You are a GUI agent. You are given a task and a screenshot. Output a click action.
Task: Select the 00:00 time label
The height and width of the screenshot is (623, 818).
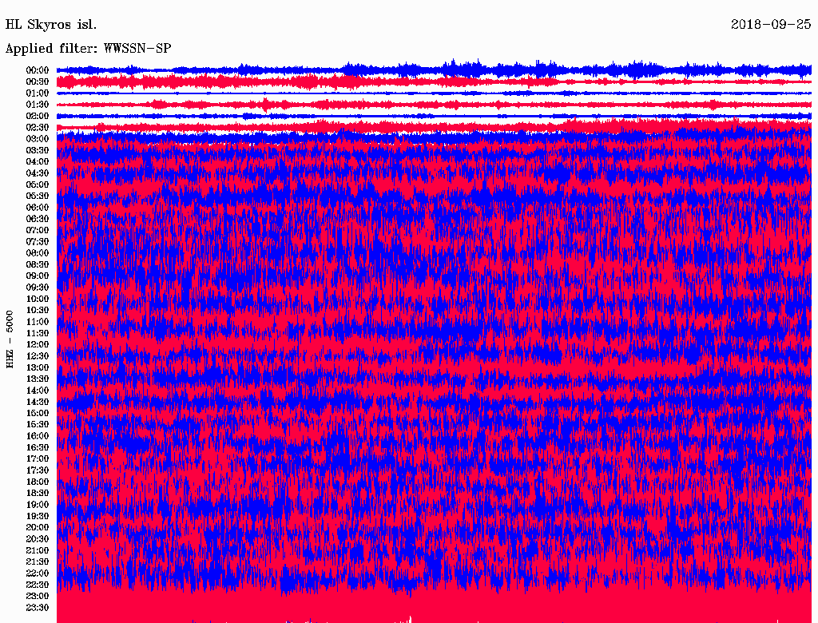point(38,70)
